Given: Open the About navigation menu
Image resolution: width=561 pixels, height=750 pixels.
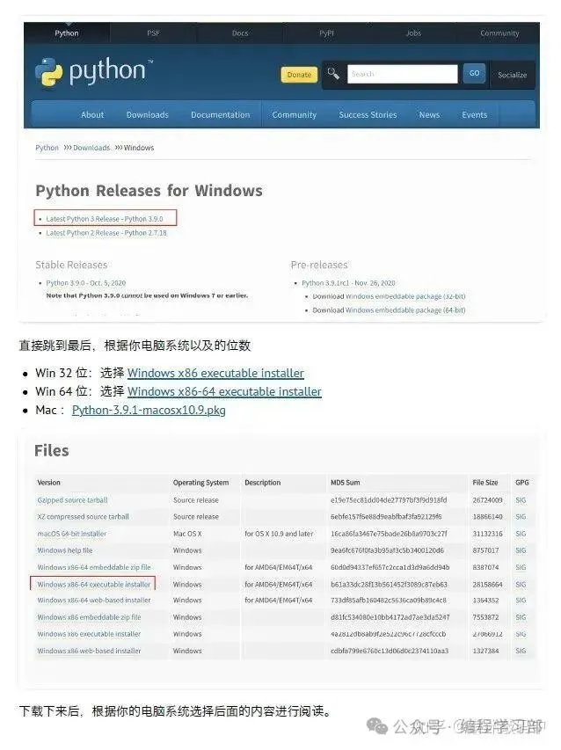Looking at the screenshot, I should [92, 115].
